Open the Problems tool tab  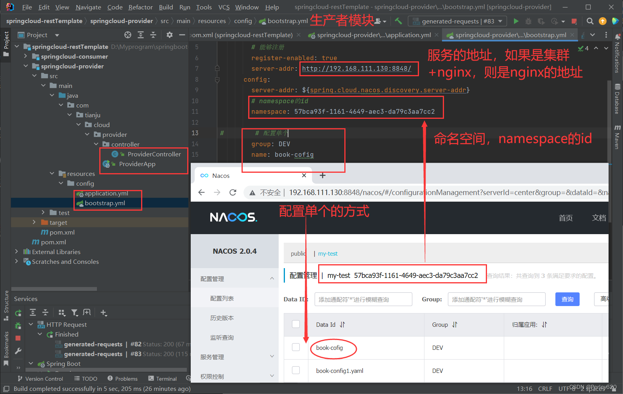(122, 379)
